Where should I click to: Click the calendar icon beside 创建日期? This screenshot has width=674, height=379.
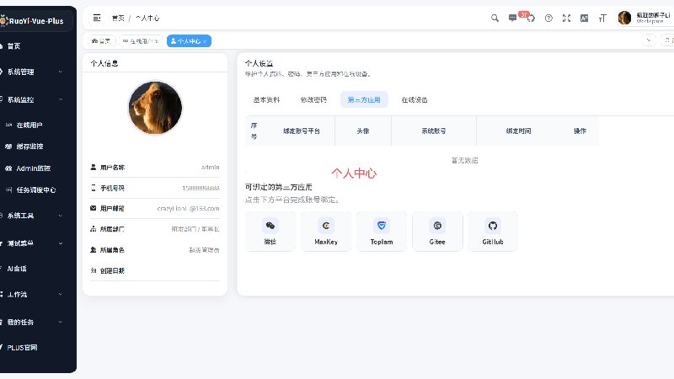93,270
